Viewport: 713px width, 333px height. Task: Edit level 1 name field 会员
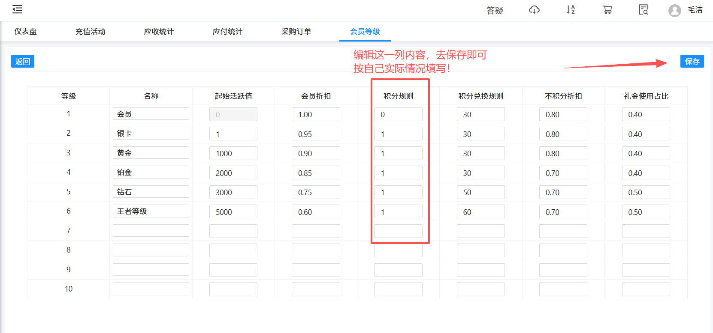pyautogui.click(x=151, y=114)
